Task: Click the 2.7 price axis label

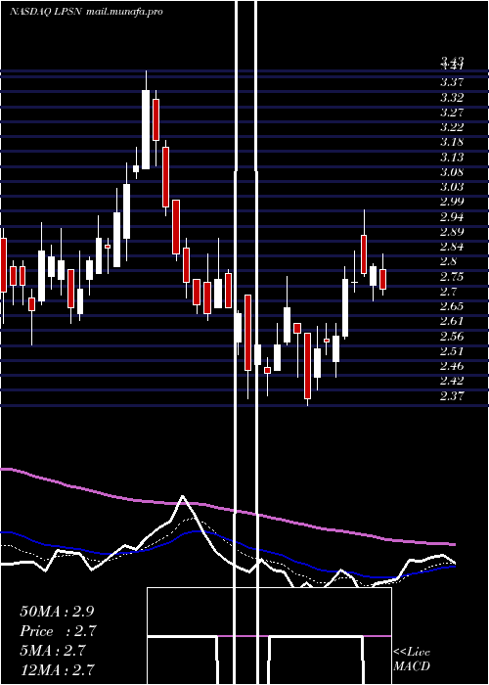Action: (449, 292)
